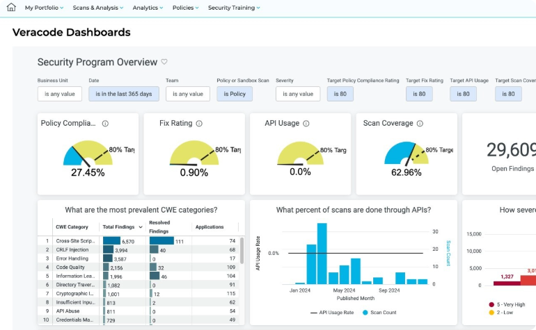Open the My Portfolio menu
This screenshot has width=536, height=330.
(43, 8)
